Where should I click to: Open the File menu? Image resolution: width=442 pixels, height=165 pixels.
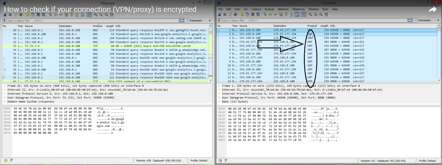(220, 9)
